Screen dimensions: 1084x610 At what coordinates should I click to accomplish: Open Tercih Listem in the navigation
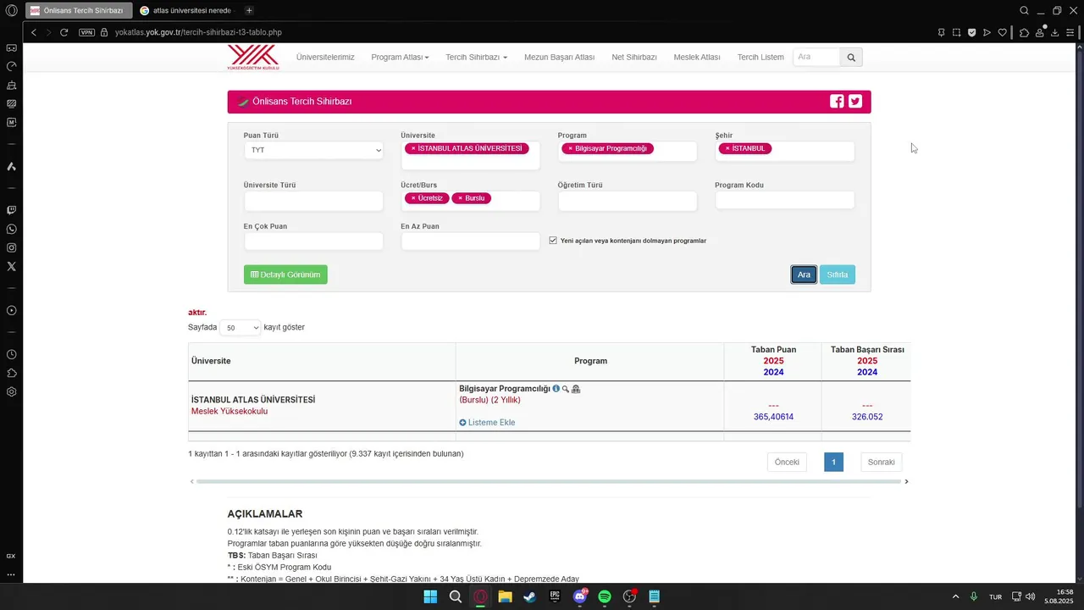760,57
